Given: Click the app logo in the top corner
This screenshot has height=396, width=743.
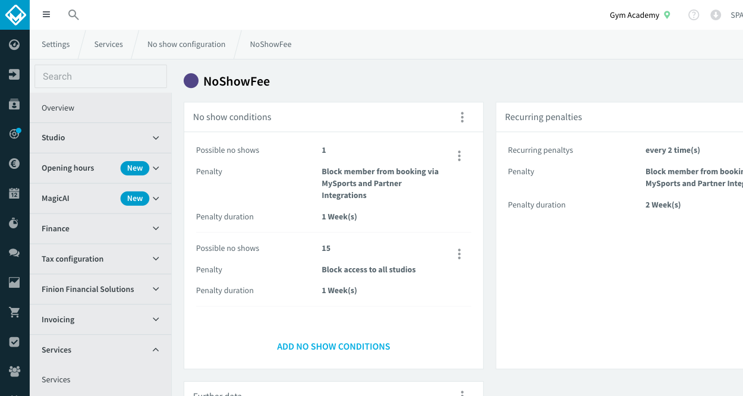Looking at the screenshot, I should 14,14.
